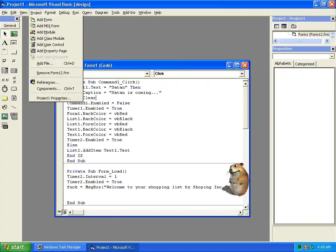Switch code window to Procedure View
The width and height of the screenshot is (336, 252).
point(59,212)
